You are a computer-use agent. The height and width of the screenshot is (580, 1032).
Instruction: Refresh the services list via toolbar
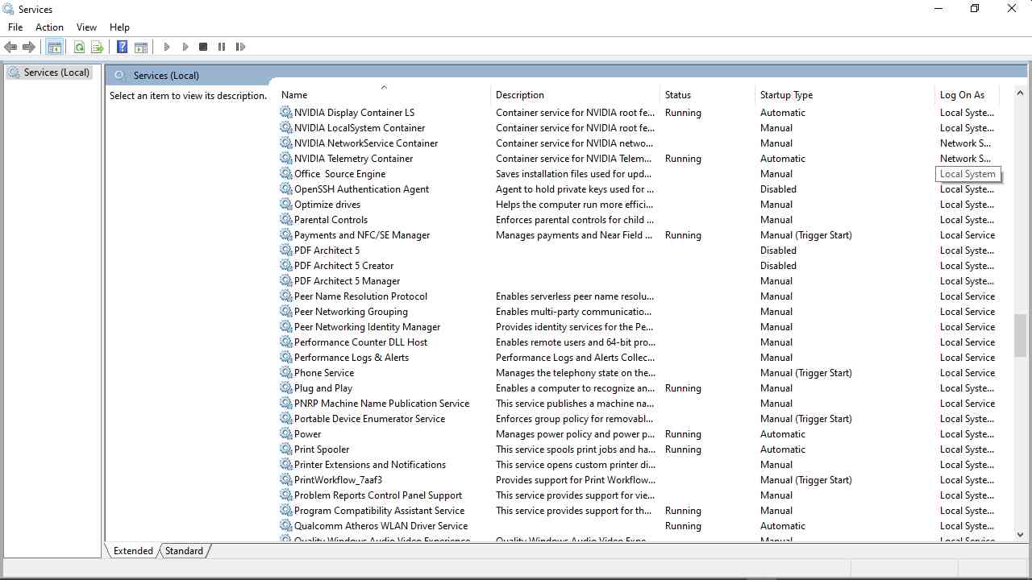pos(79,48)
